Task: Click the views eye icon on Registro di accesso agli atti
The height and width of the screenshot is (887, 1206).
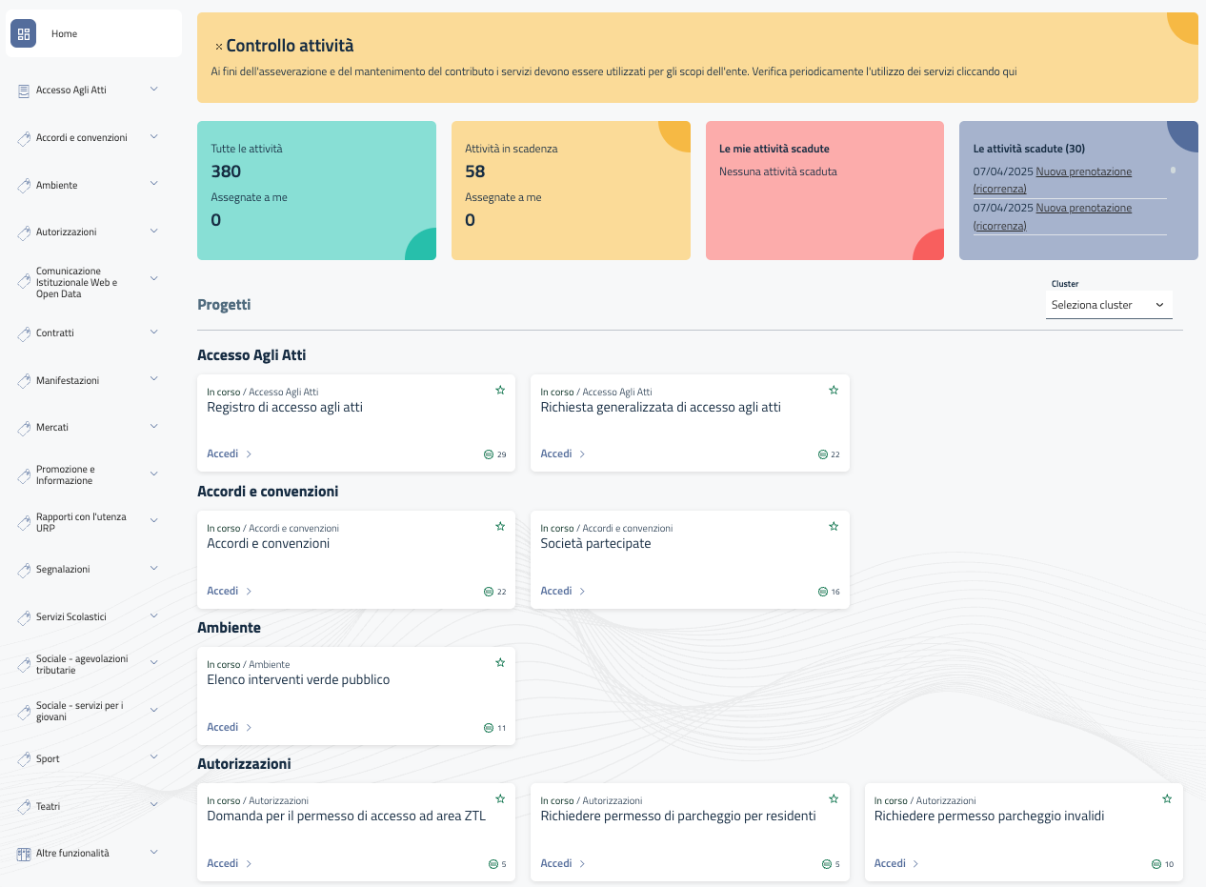Action: point(488,454)
